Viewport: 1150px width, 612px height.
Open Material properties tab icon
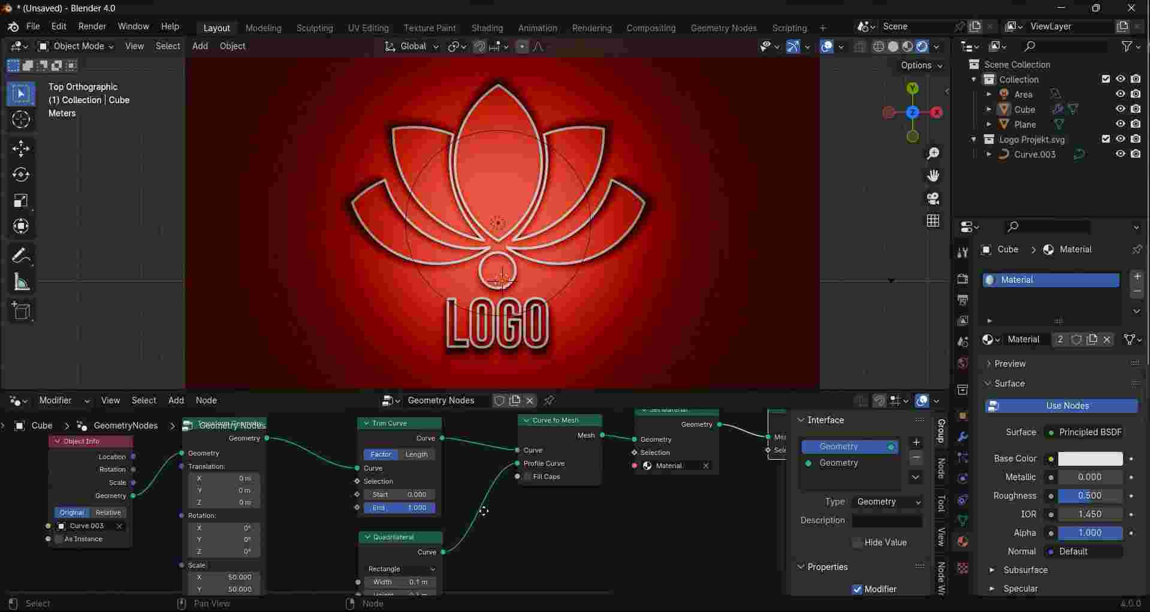(962, 541)
